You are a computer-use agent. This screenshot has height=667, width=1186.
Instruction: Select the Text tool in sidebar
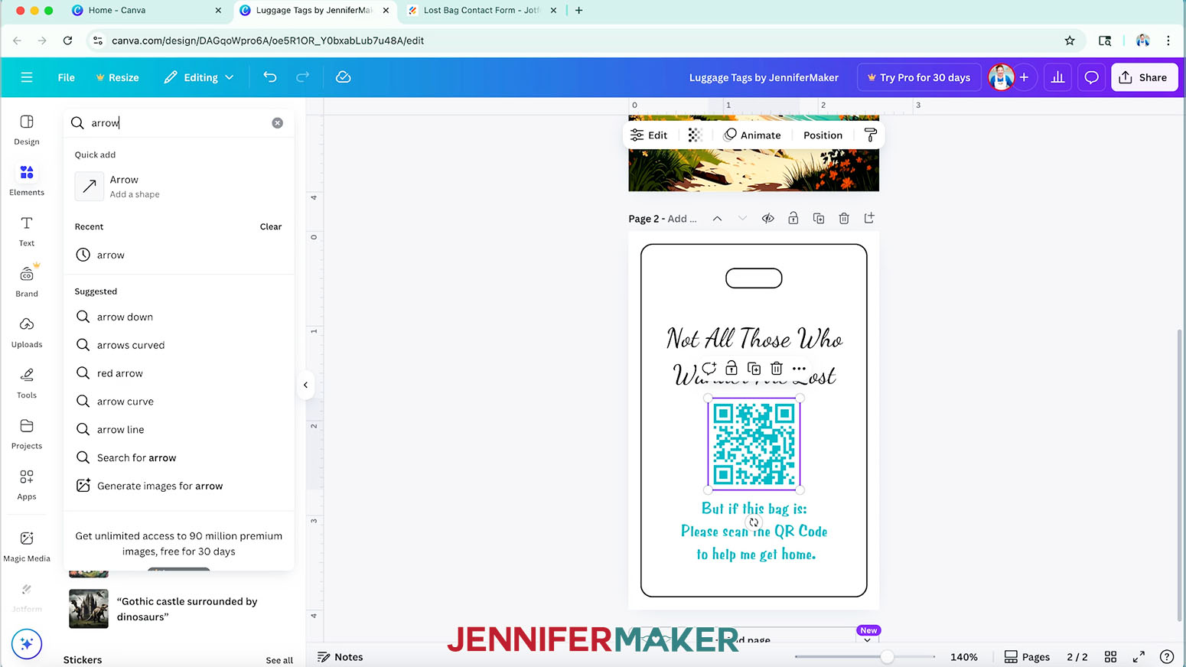pyautogui.click(x=27, y=231)
